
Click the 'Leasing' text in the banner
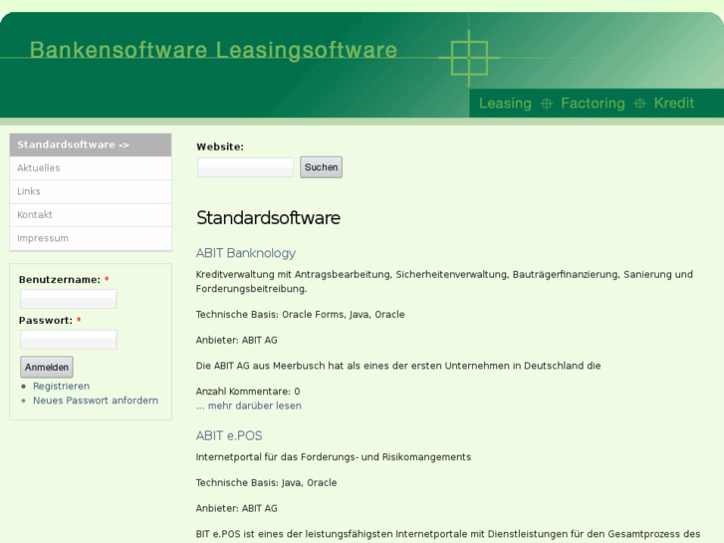505,103
